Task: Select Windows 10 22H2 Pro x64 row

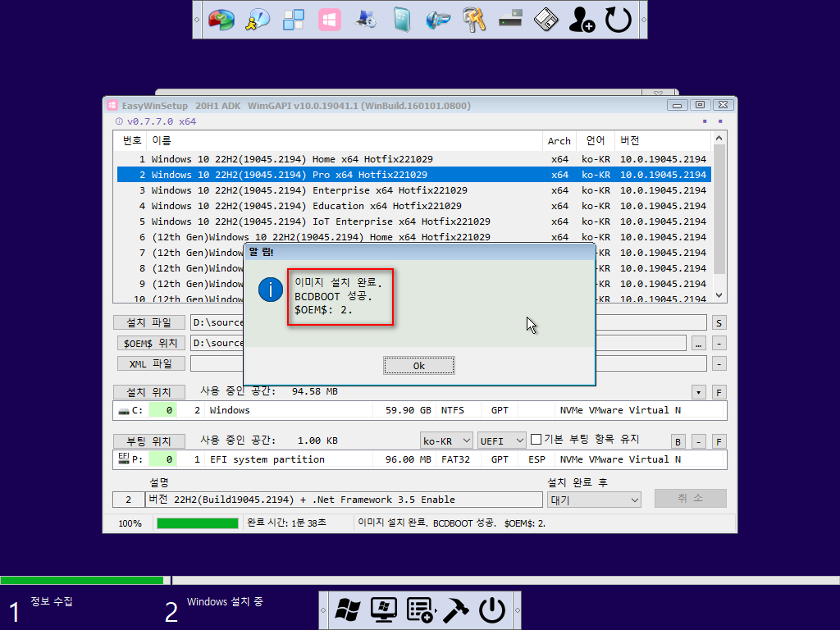Action: (413, 175)
